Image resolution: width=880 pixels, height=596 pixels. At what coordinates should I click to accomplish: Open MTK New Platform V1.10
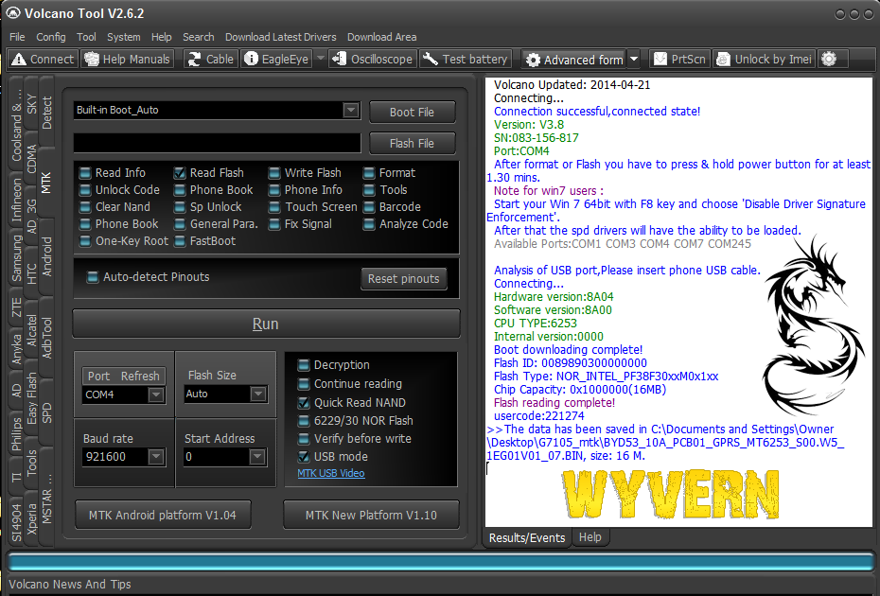point(371,516)
